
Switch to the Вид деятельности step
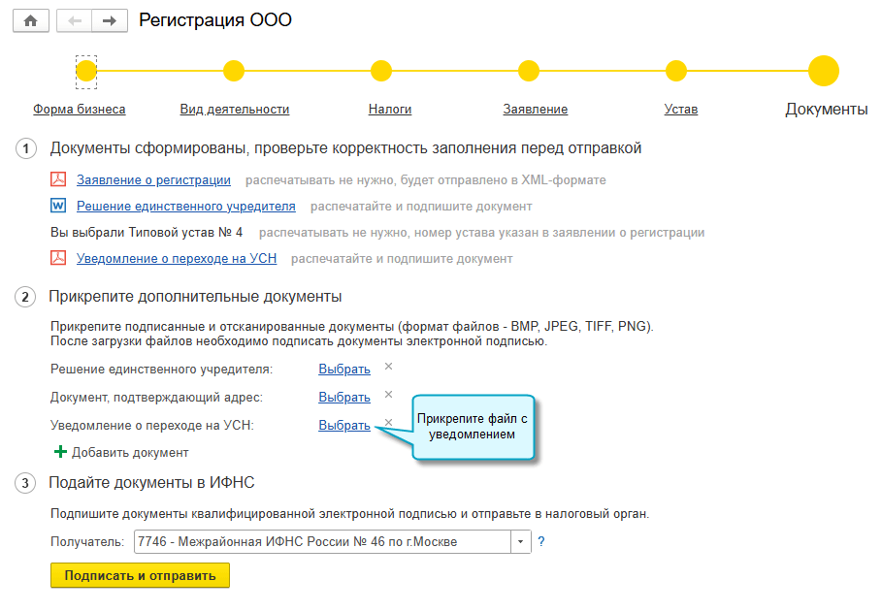tap(234, 110)
